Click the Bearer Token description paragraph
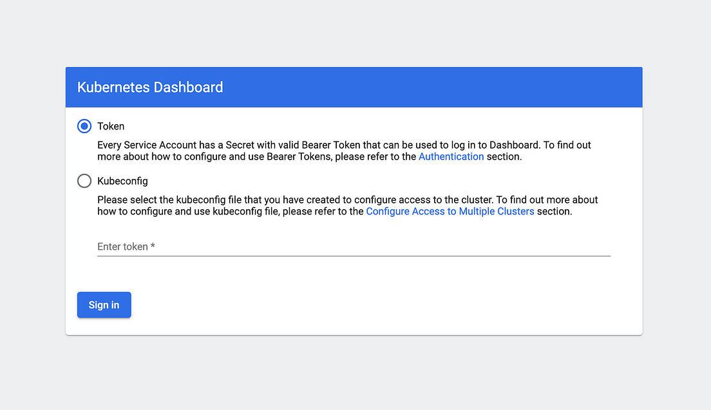Image resolution: width=711 pixels, height=410 pixels. [x=345, y=151]
